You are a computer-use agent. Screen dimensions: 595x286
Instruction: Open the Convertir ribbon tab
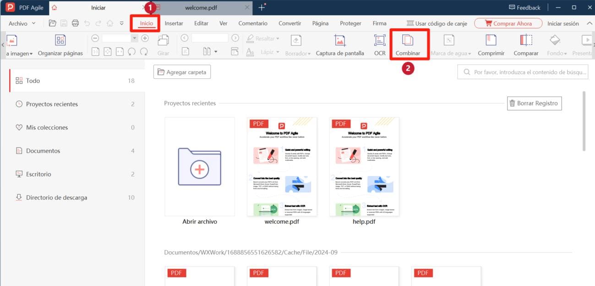[290, 23]
